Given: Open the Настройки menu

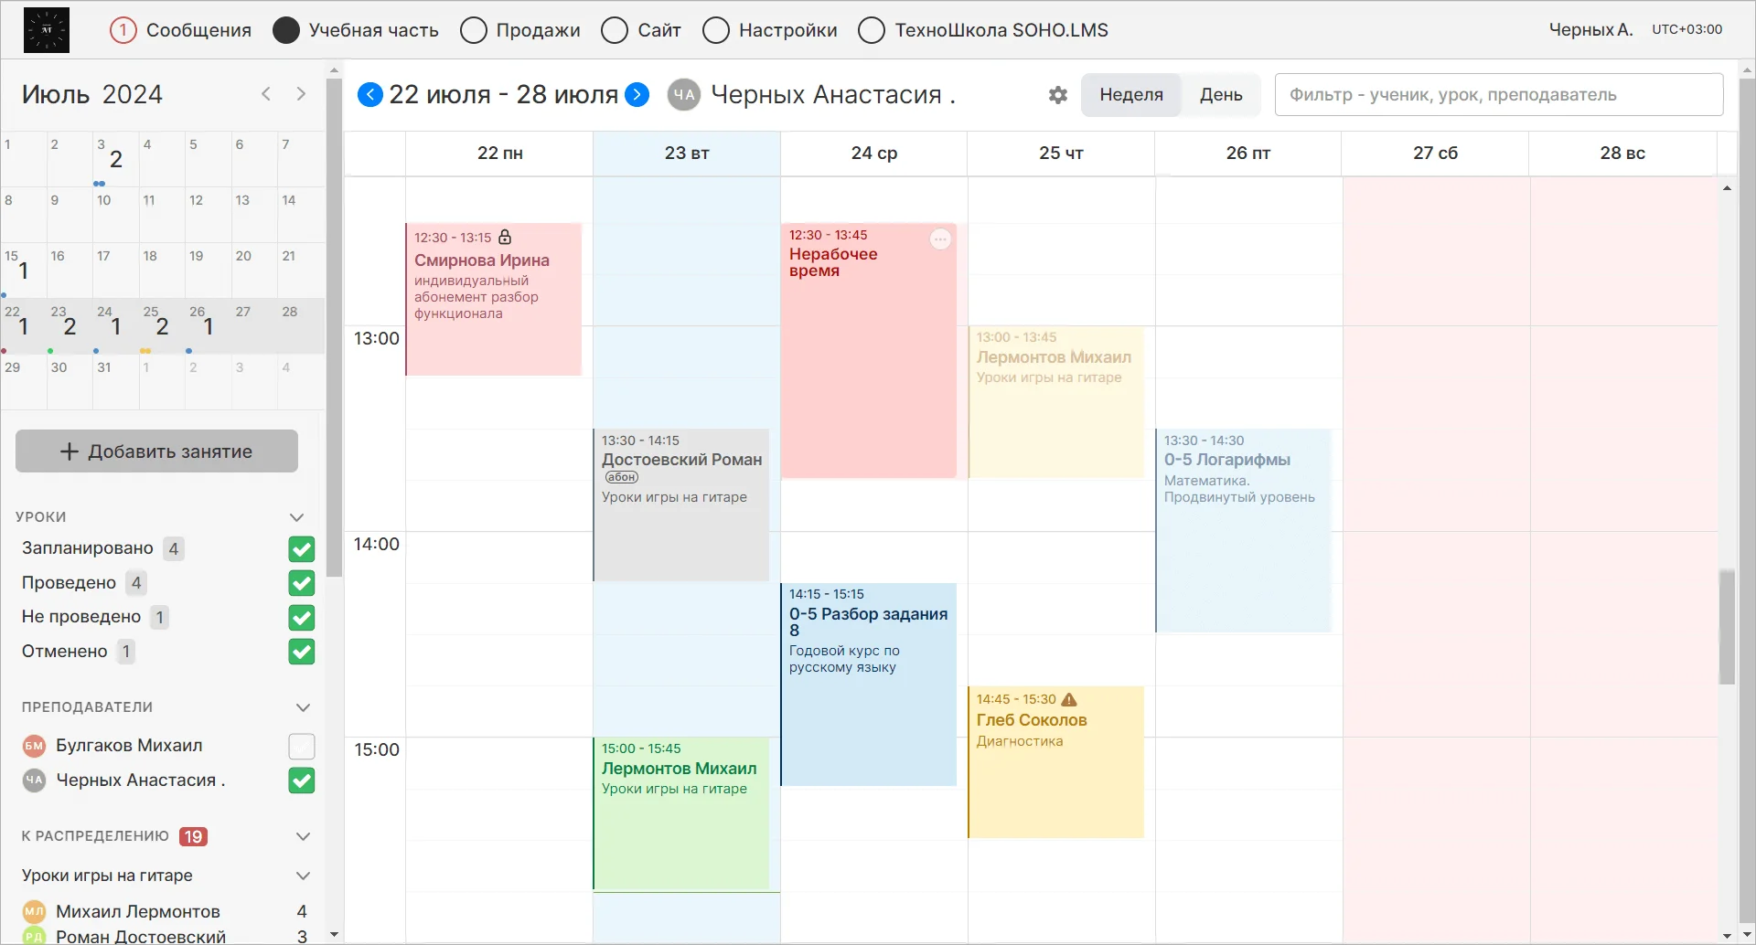Looking at the screenshot, I should pos(770,30).
